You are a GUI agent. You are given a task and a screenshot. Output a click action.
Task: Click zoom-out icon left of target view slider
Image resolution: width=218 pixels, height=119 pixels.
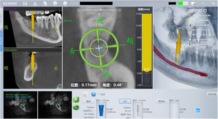79,10
